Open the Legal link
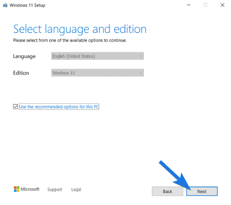Screen dimensions: 231x205 coord(76,189)
